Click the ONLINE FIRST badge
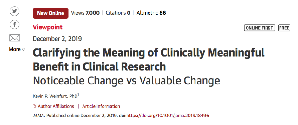 (x=259, y=28)
